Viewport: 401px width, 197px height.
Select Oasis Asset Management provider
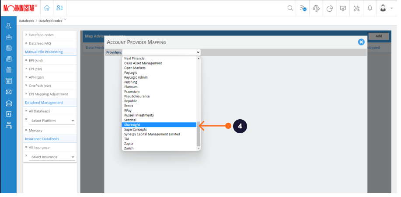159,63
